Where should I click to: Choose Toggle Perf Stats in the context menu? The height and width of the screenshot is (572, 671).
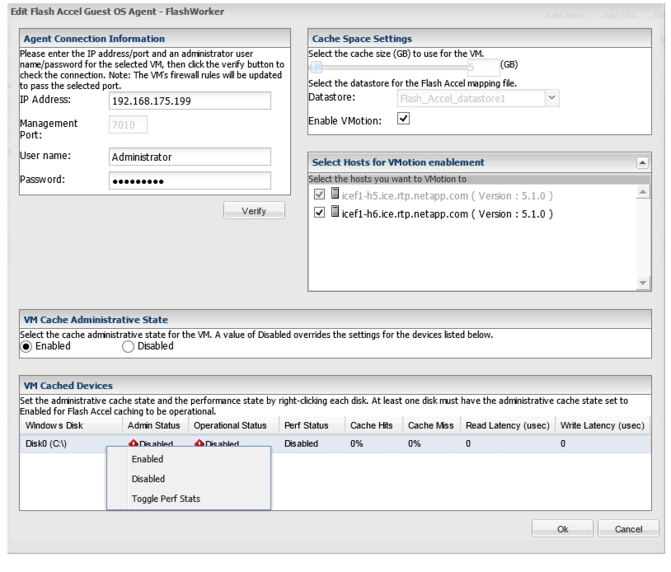click(166, 499)
